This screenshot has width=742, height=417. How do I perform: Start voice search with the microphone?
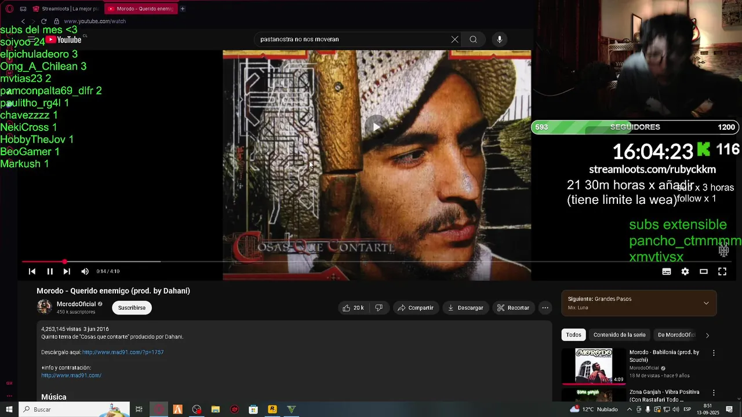tap(500, 39)
